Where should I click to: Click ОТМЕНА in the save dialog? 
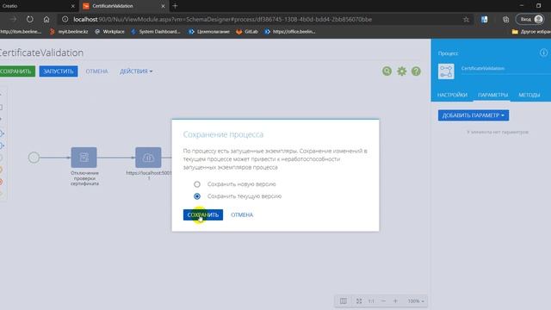click(242, 214)
